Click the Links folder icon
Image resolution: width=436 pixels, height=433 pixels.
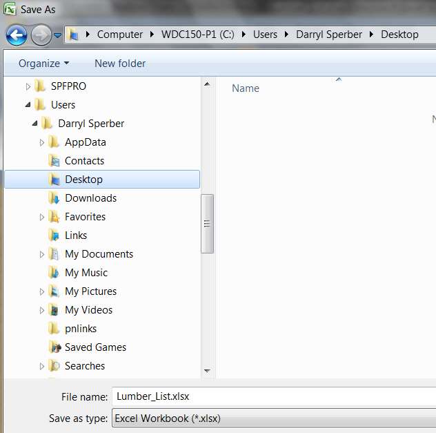click(54, 235)
